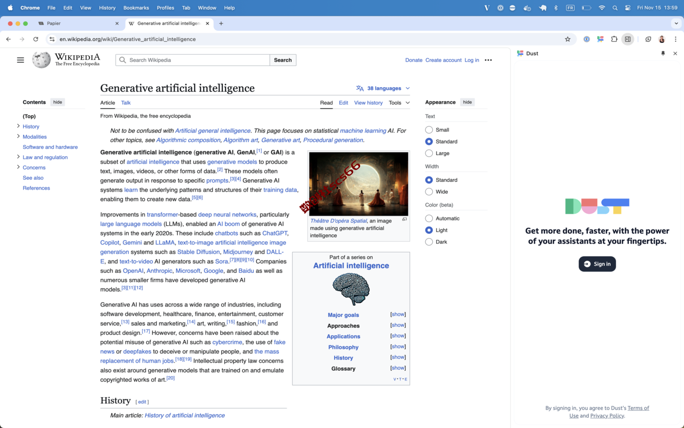This screenshot has height=428, width=684.
Task: Select Wide page width
Action: (x=429, y=192)
